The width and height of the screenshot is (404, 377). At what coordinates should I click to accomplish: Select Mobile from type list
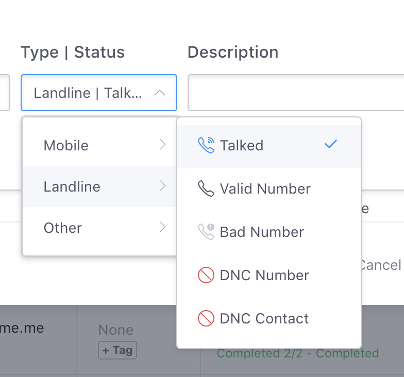(x=99, y=145)
